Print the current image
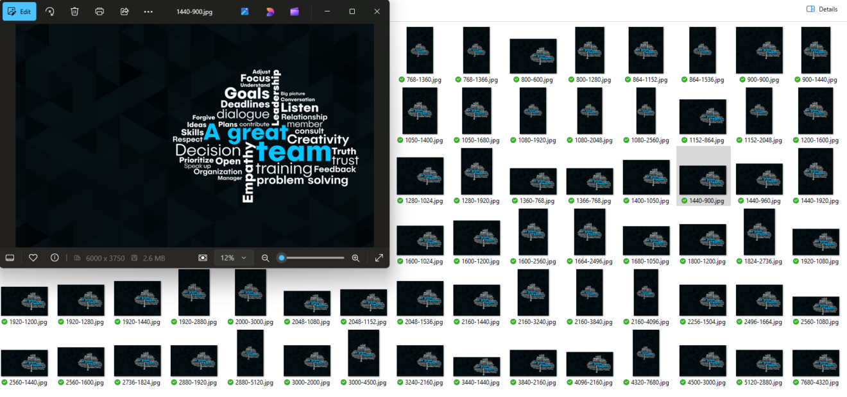Image resolution: width=847 pixels, height=397 pixels. (99, 12)
